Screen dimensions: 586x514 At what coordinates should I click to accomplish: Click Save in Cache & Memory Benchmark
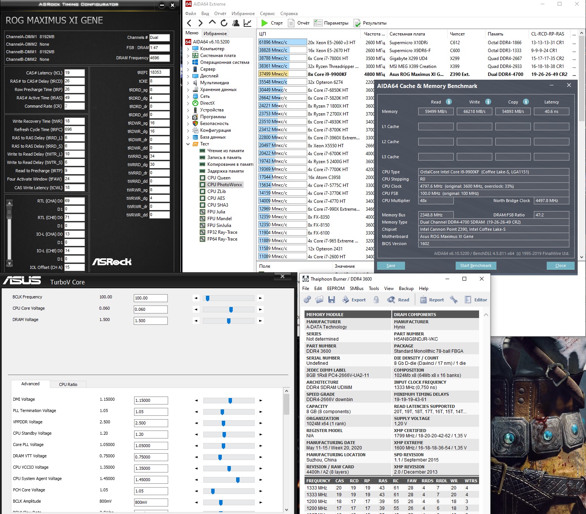point(391,265)
